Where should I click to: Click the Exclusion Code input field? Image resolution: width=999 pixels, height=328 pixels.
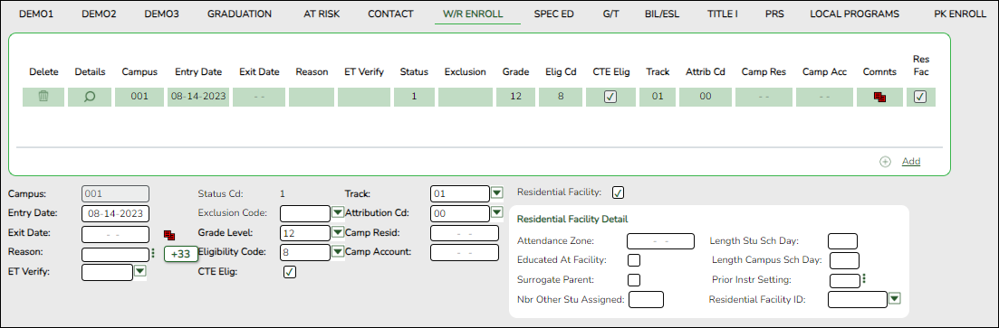(305, 212)
